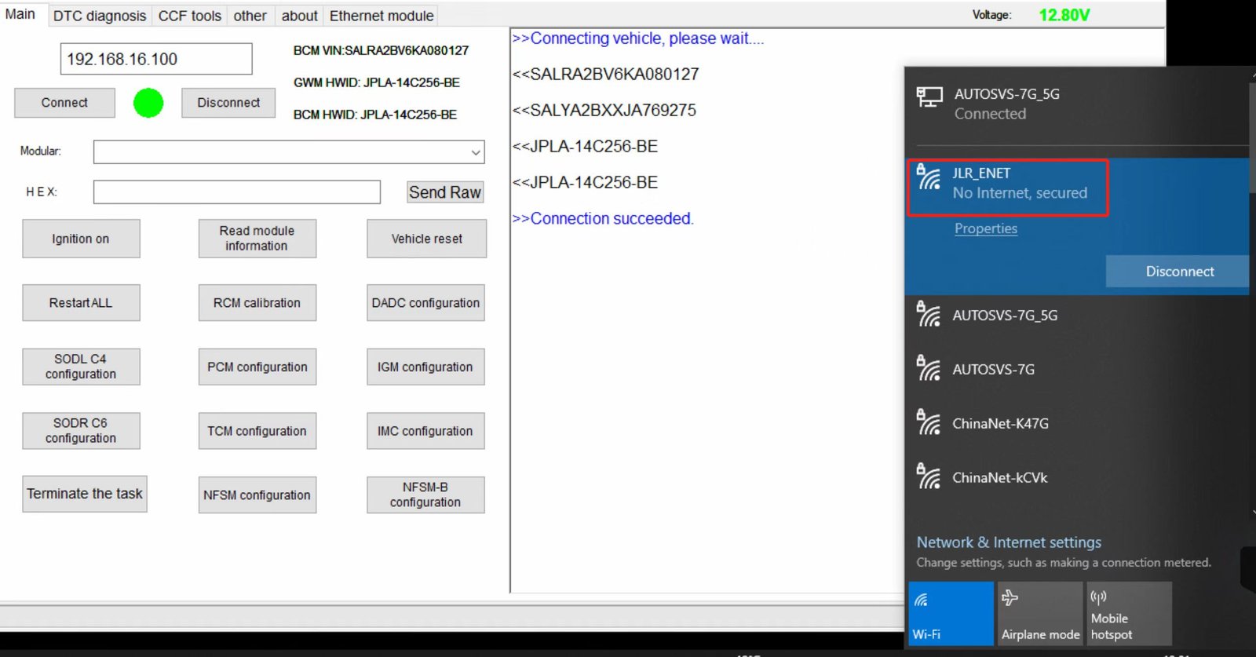Click the Wi-Fi icon beside ChinaNet-kCVk
Screen dimensions: 1256x657
[929, 476]
